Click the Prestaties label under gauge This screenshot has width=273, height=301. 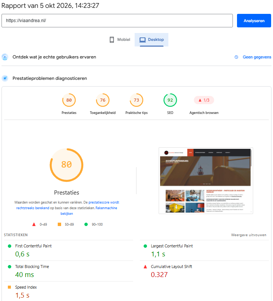click(x=69, y=113)
